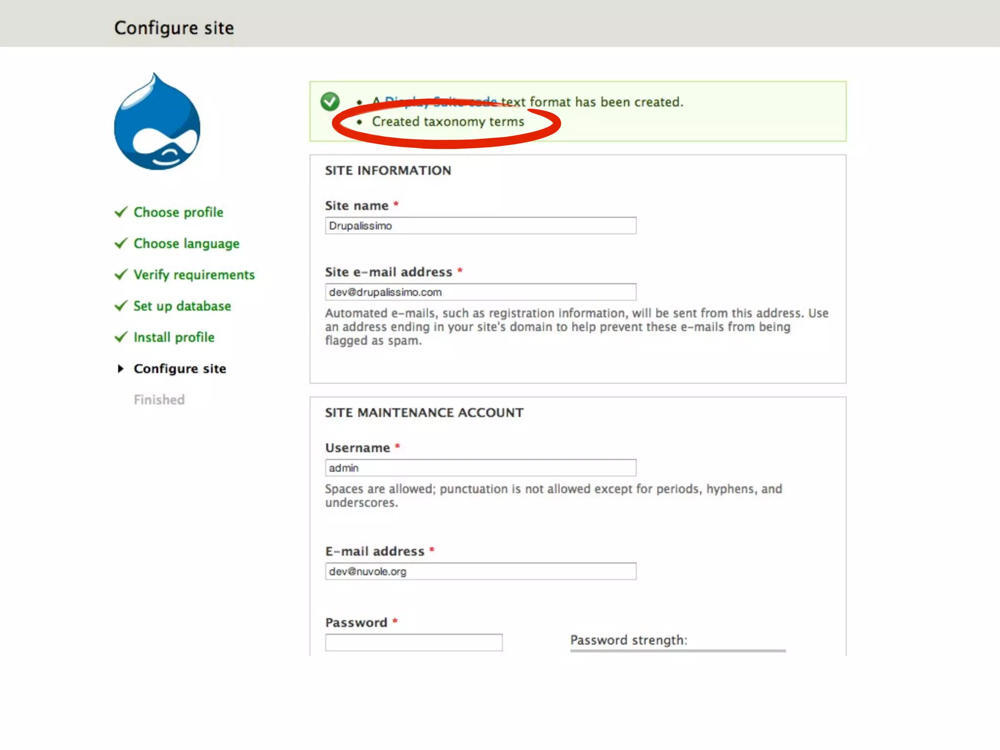Click the Configure site page heading

point(174,28)
